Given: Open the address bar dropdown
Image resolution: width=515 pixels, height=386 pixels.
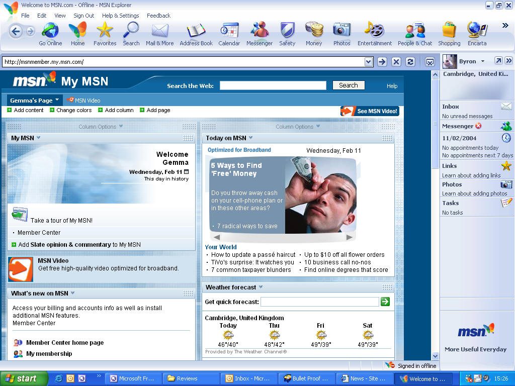Looking at the screenshot, I should [369, 62].
